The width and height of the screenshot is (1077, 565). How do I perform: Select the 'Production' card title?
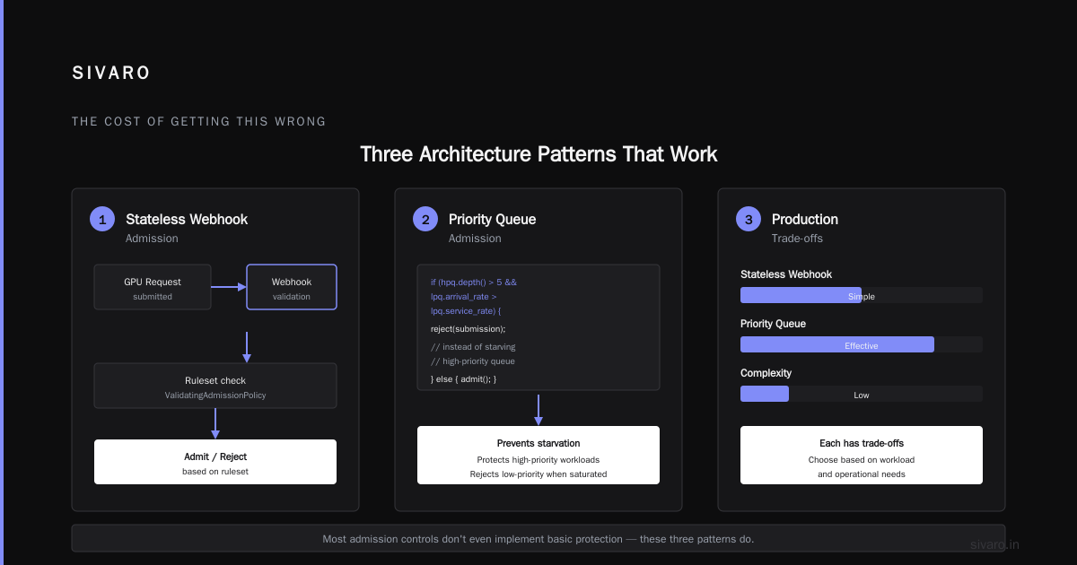[805, 219]
